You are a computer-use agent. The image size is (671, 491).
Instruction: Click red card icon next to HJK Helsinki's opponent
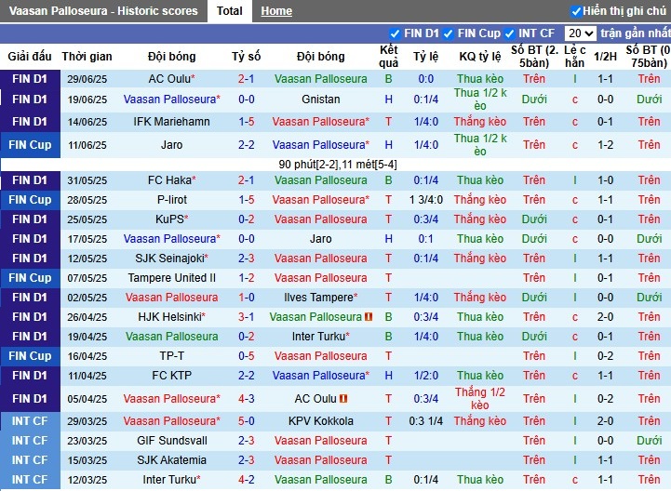pyautogui.click(x=368, y=317)
